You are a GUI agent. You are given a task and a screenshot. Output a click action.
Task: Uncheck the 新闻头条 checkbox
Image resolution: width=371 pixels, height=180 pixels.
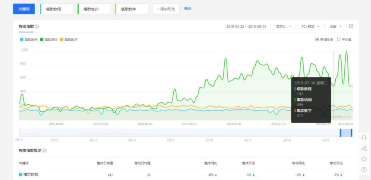[317, 40]
